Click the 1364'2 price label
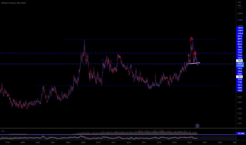The width and height of the screenshot is (246, 145). (x=240, y=28)
